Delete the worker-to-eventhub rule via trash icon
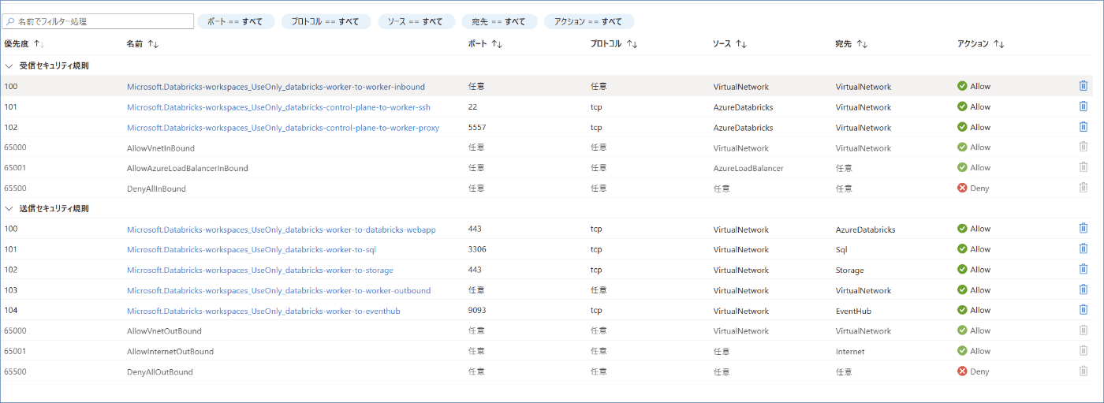This screenshot has width=1104, height=403. [x=1083, y=310]
